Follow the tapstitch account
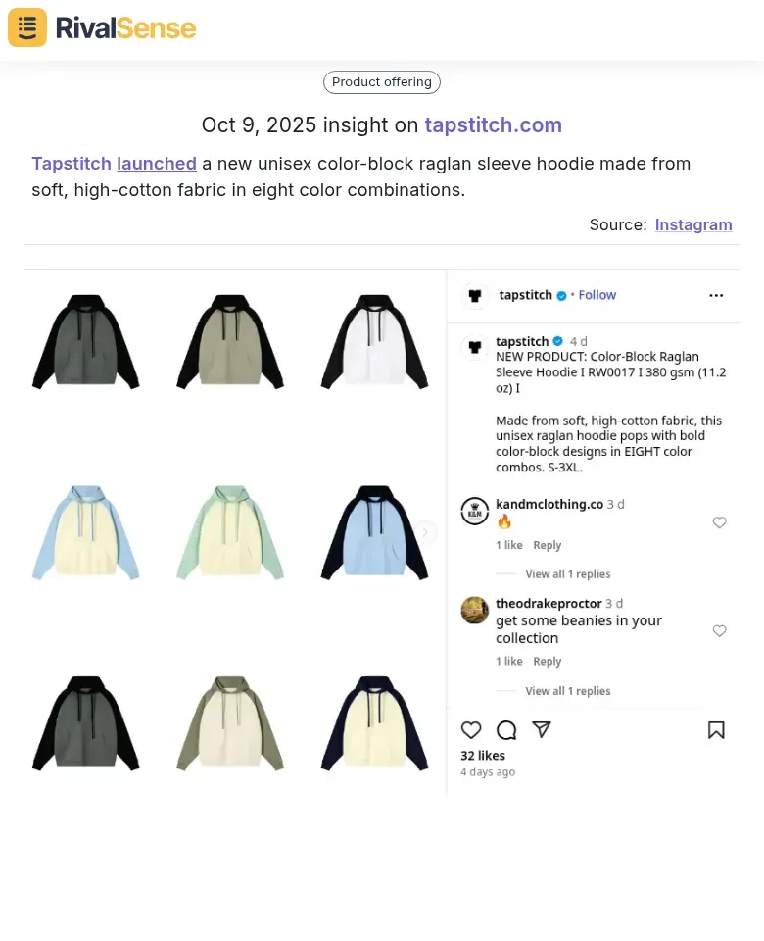Screen dimensions: 764x941 pyautogui.click(x=597, y=295)
